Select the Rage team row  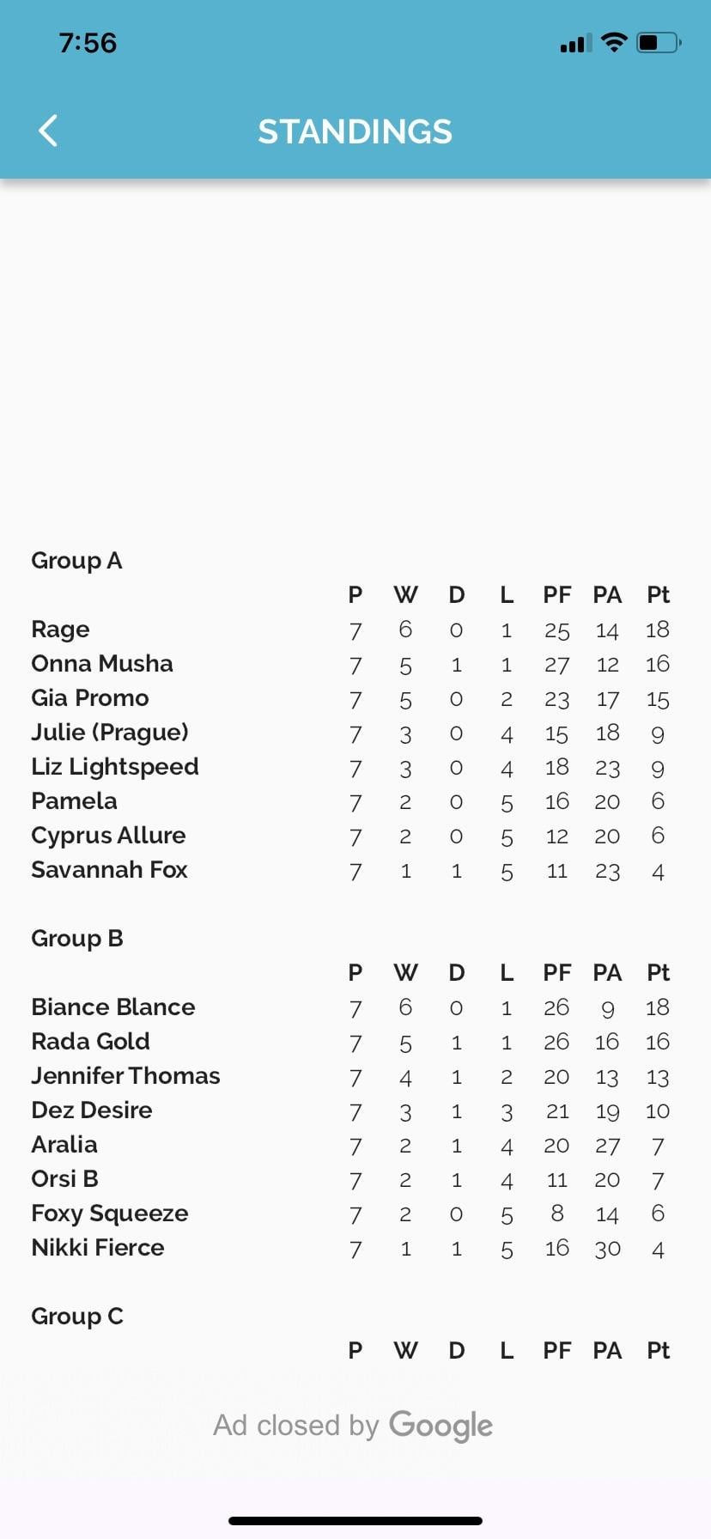(60, 630)
